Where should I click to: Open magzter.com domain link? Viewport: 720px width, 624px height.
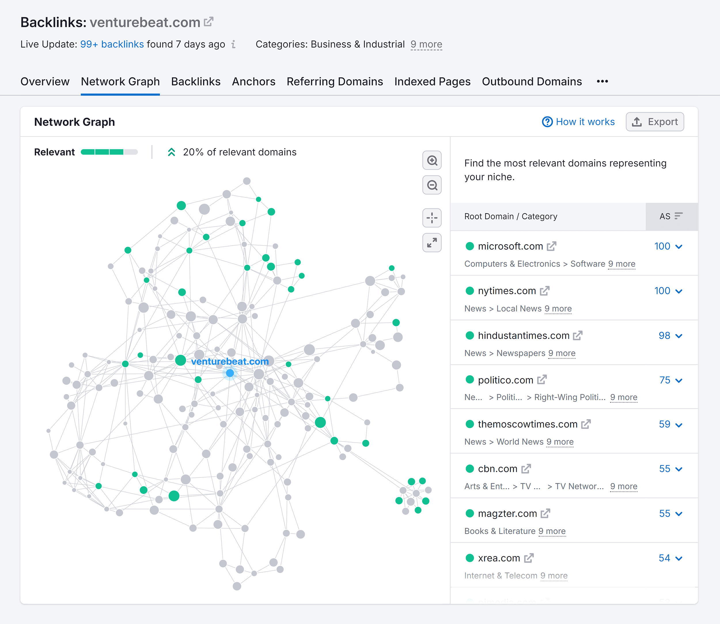[507, 513]
